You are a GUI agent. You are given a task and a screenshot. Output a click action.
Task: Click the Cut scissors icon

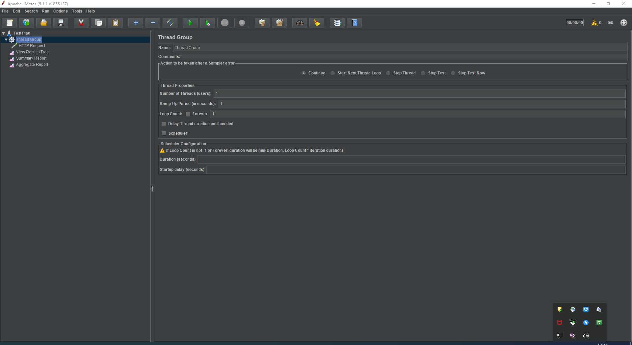coord(81,23)
